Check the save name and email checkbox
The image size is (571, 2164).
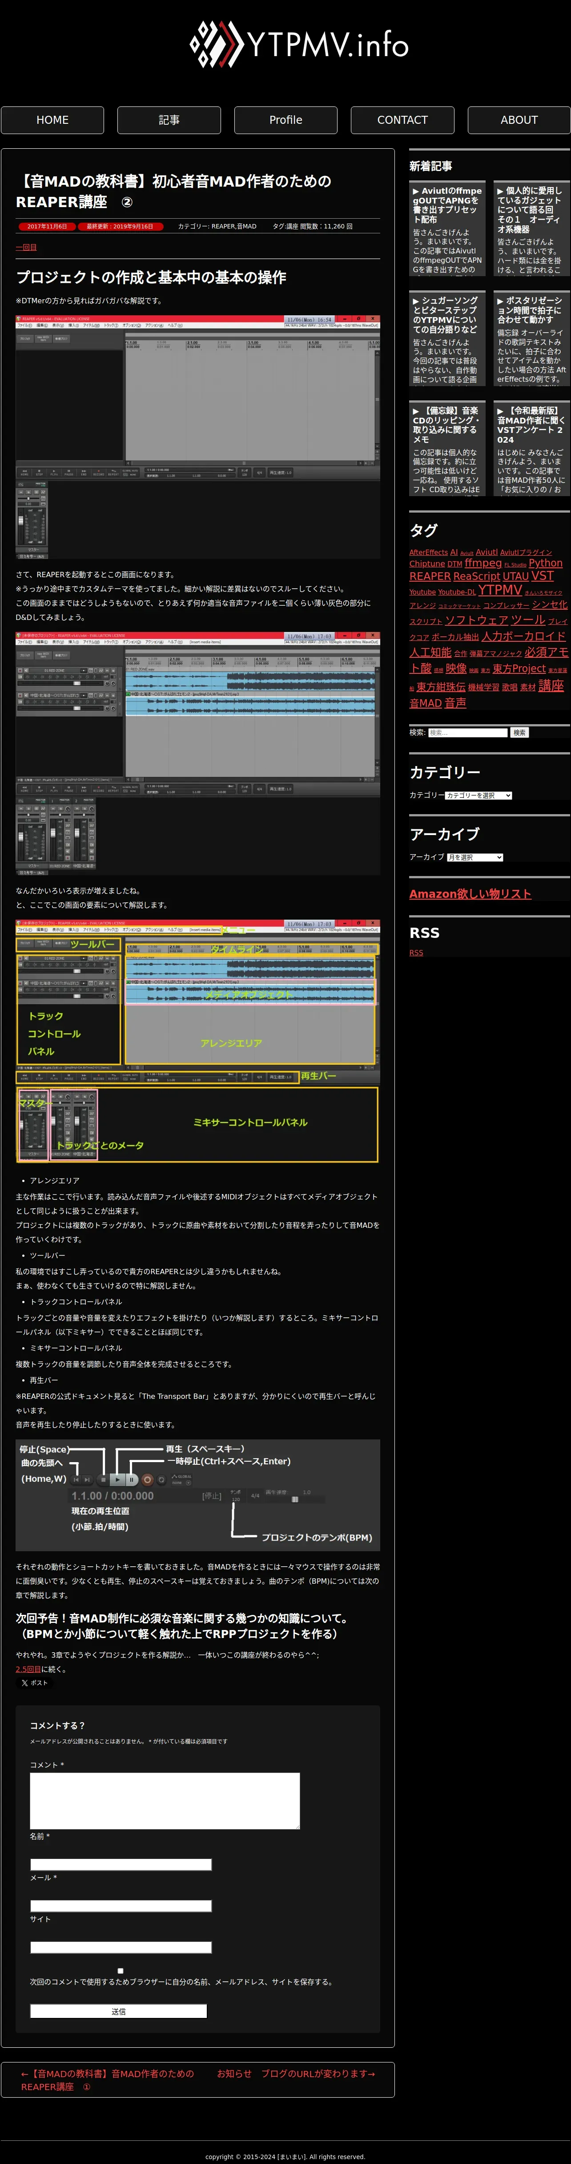(x=121, y=1971)
